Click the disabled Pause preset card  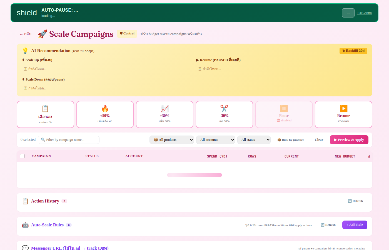coord(284,114)
